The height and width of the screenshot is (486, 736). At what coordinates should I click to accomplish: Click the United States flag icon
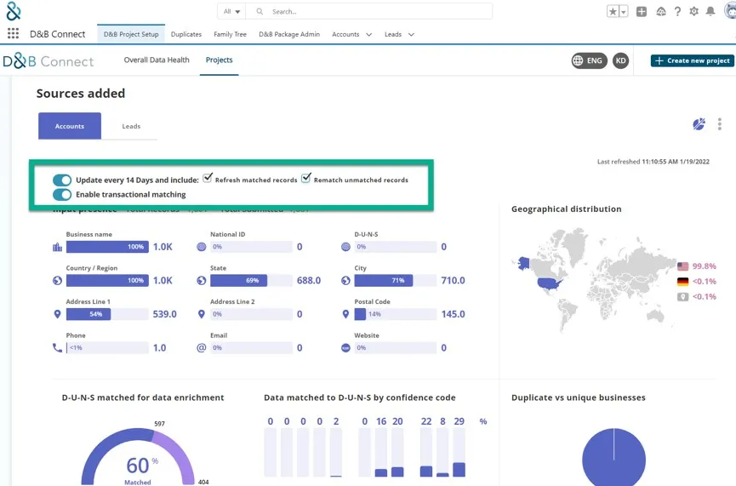(x=683, y=266)
